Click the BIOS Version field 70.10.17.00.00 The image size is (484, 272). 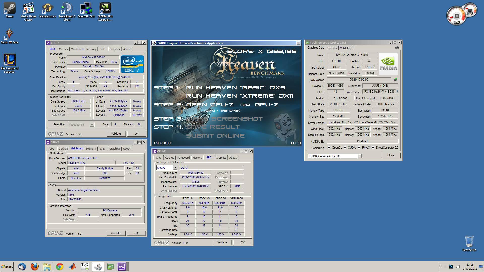(x=359, y=80)
